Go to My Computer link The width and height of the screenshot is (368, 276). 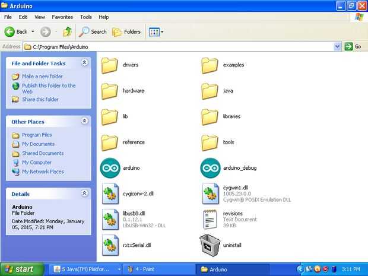point(37,163)
